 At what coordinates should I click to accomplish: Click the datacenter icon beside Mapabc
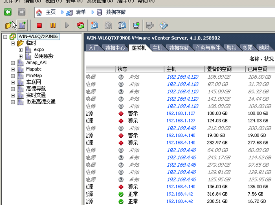(20, 69)
